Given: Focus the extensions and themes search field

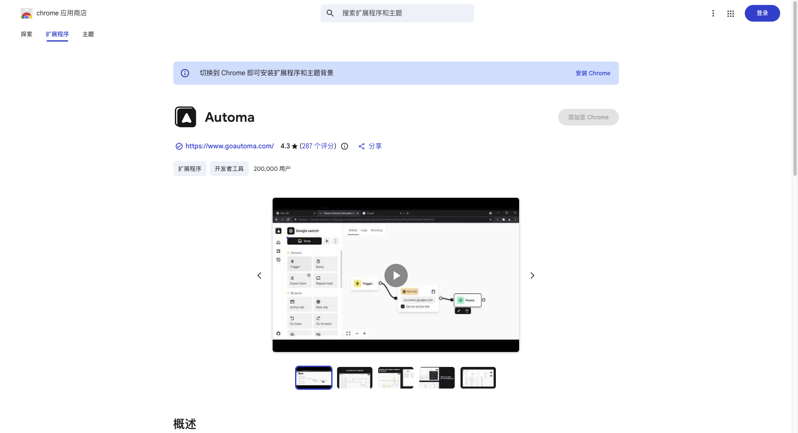Looking at the screenshot, I should [x=397, y=13].
